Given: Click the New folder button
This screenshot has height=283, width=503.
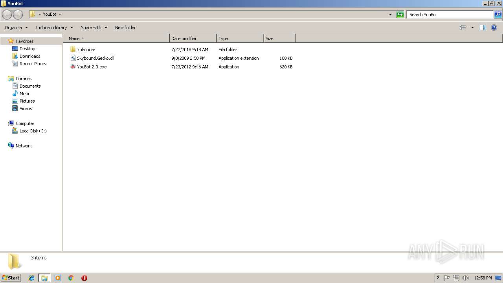Looking at the screenshot, I should point(125,28).
